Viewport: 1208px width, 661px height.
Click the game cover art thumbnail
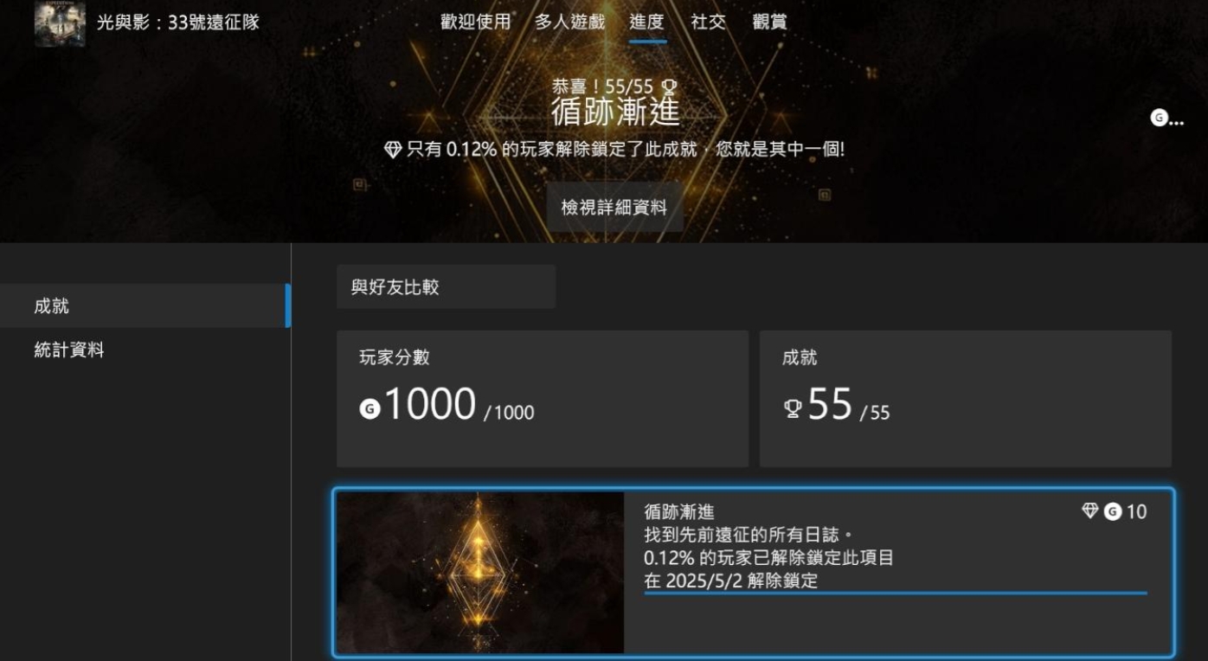[60, 22]
